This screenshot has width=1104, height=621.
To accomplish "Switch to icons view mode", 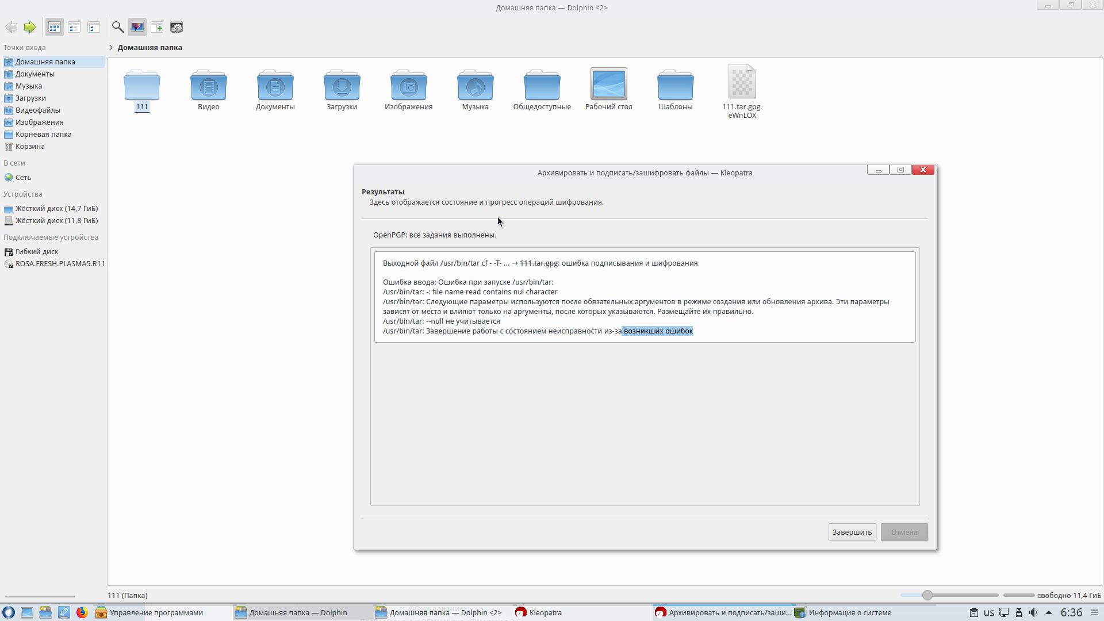I will tap(55, 27).
